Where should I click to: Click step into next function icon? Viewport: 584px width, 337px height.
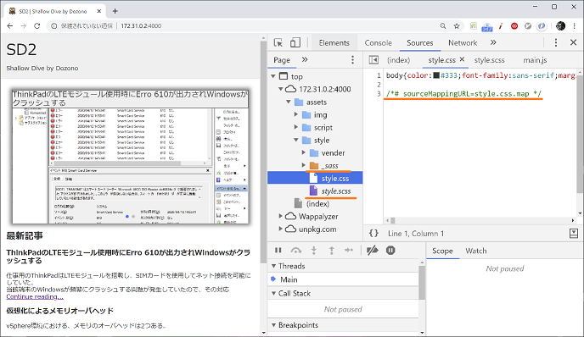[313, 251]
